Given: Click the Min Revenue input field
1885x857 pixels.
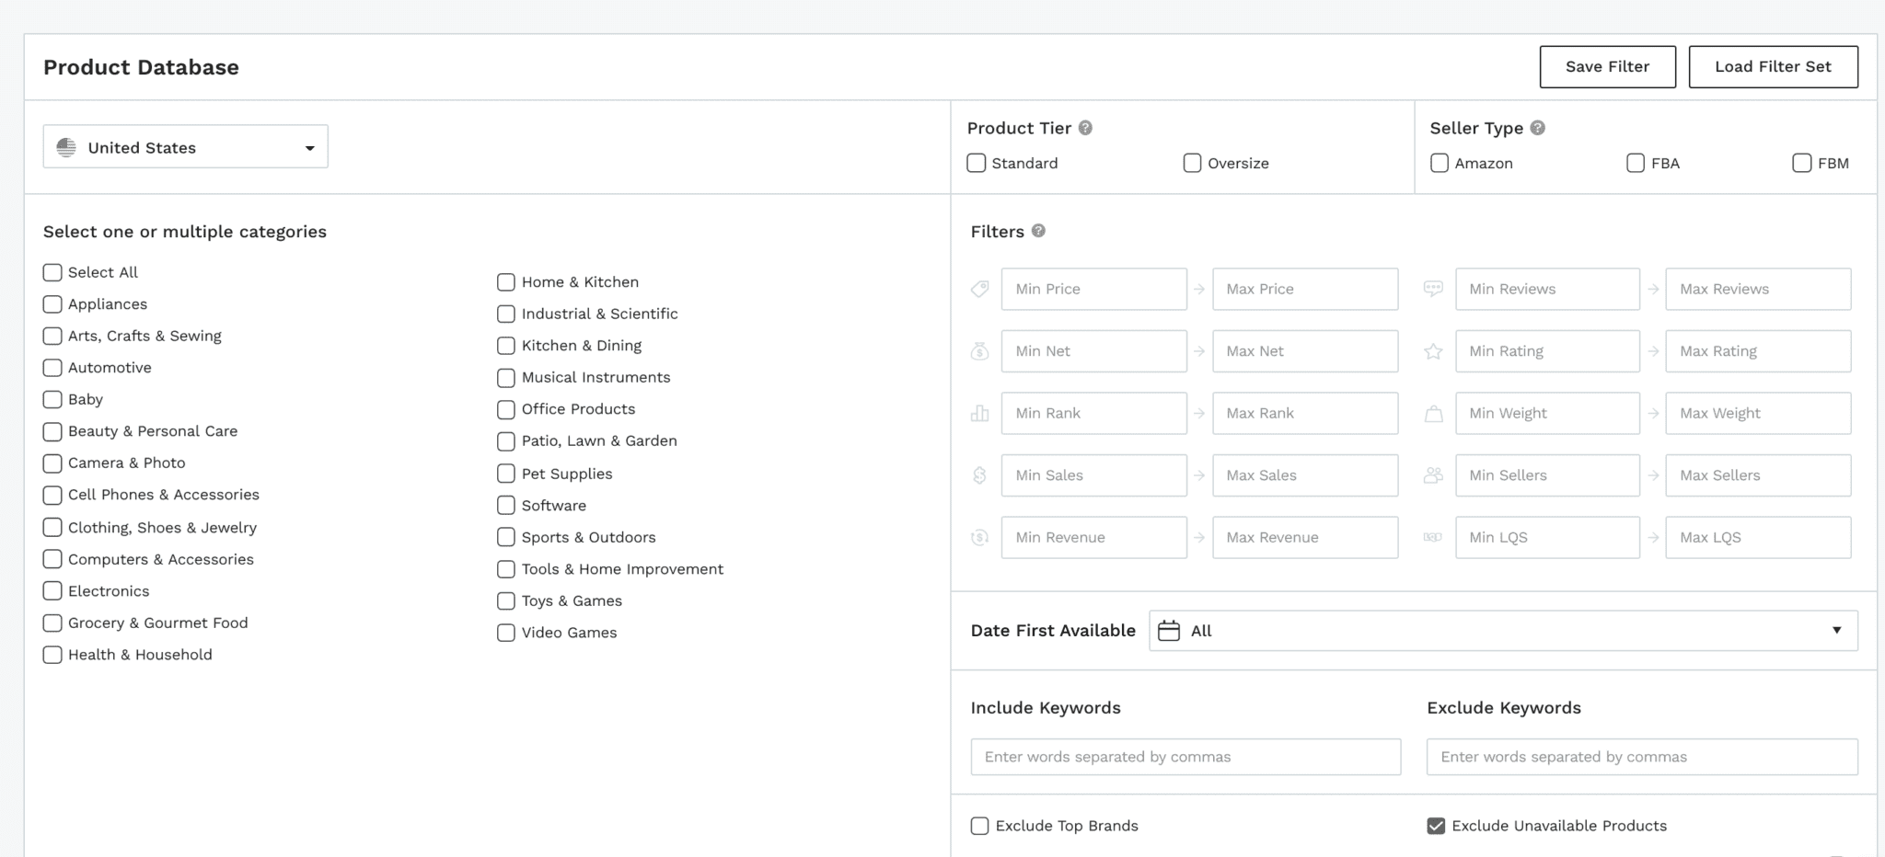Looking at the screenshot, I should (x=1093, y=538).
